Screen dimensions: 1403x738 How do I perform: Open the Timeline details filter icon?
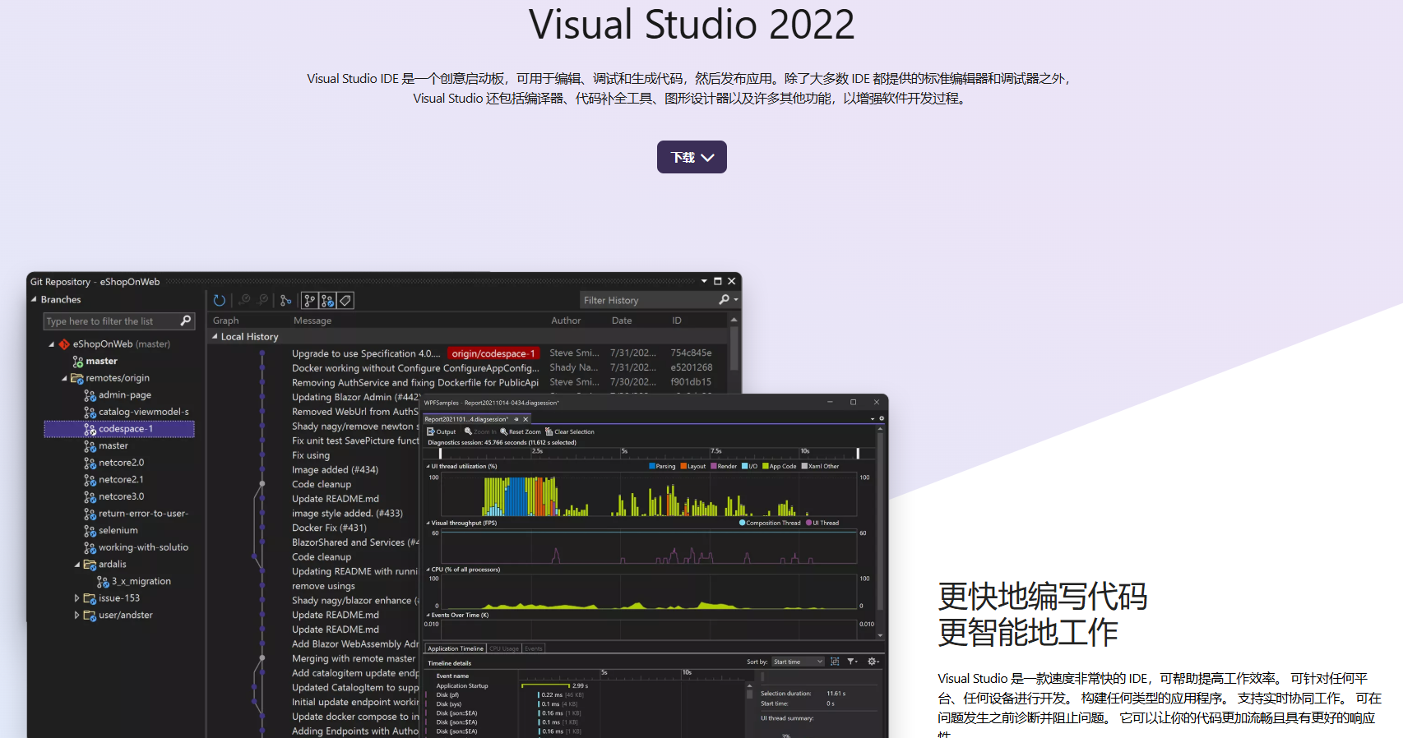click(x=852, y=662)
